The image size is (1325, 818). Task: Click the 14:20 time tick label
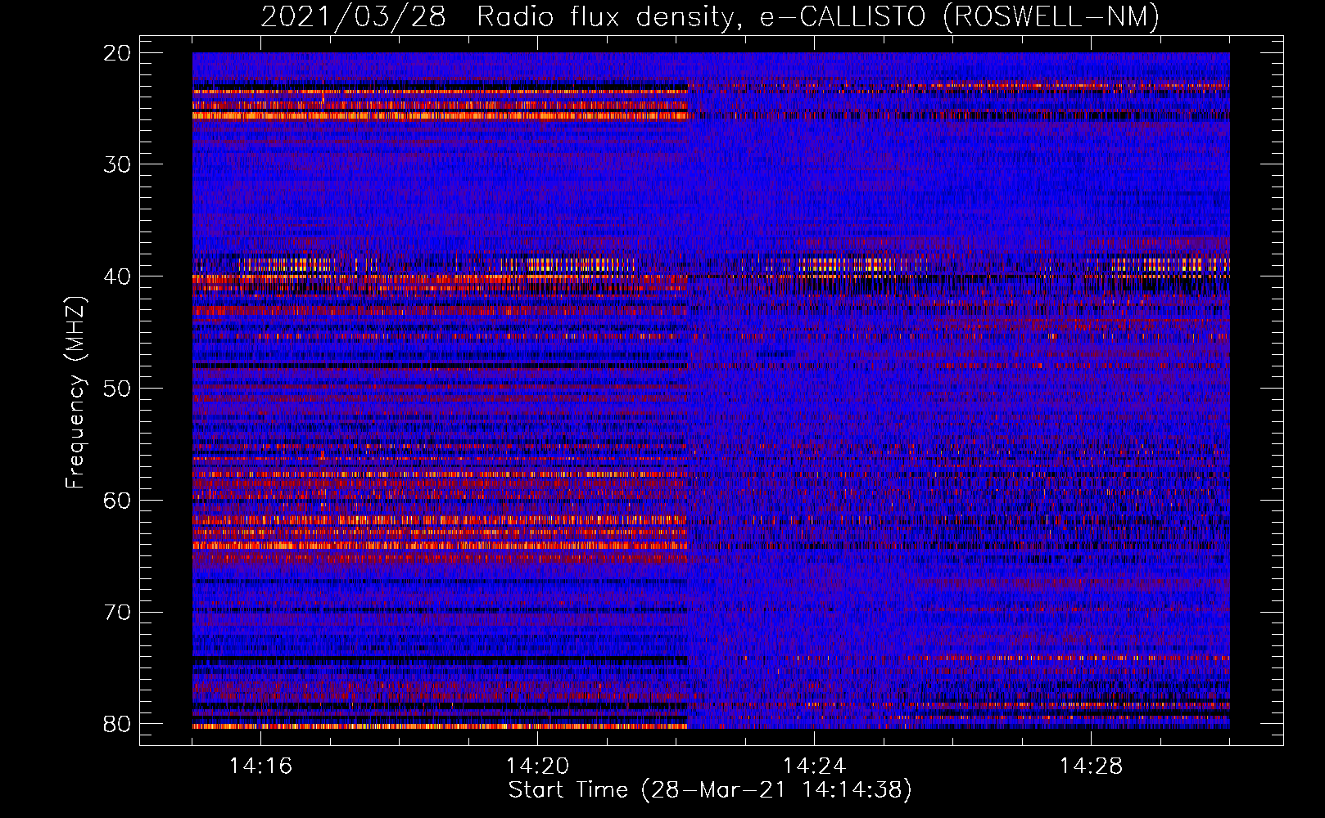(x=537, y=766)
